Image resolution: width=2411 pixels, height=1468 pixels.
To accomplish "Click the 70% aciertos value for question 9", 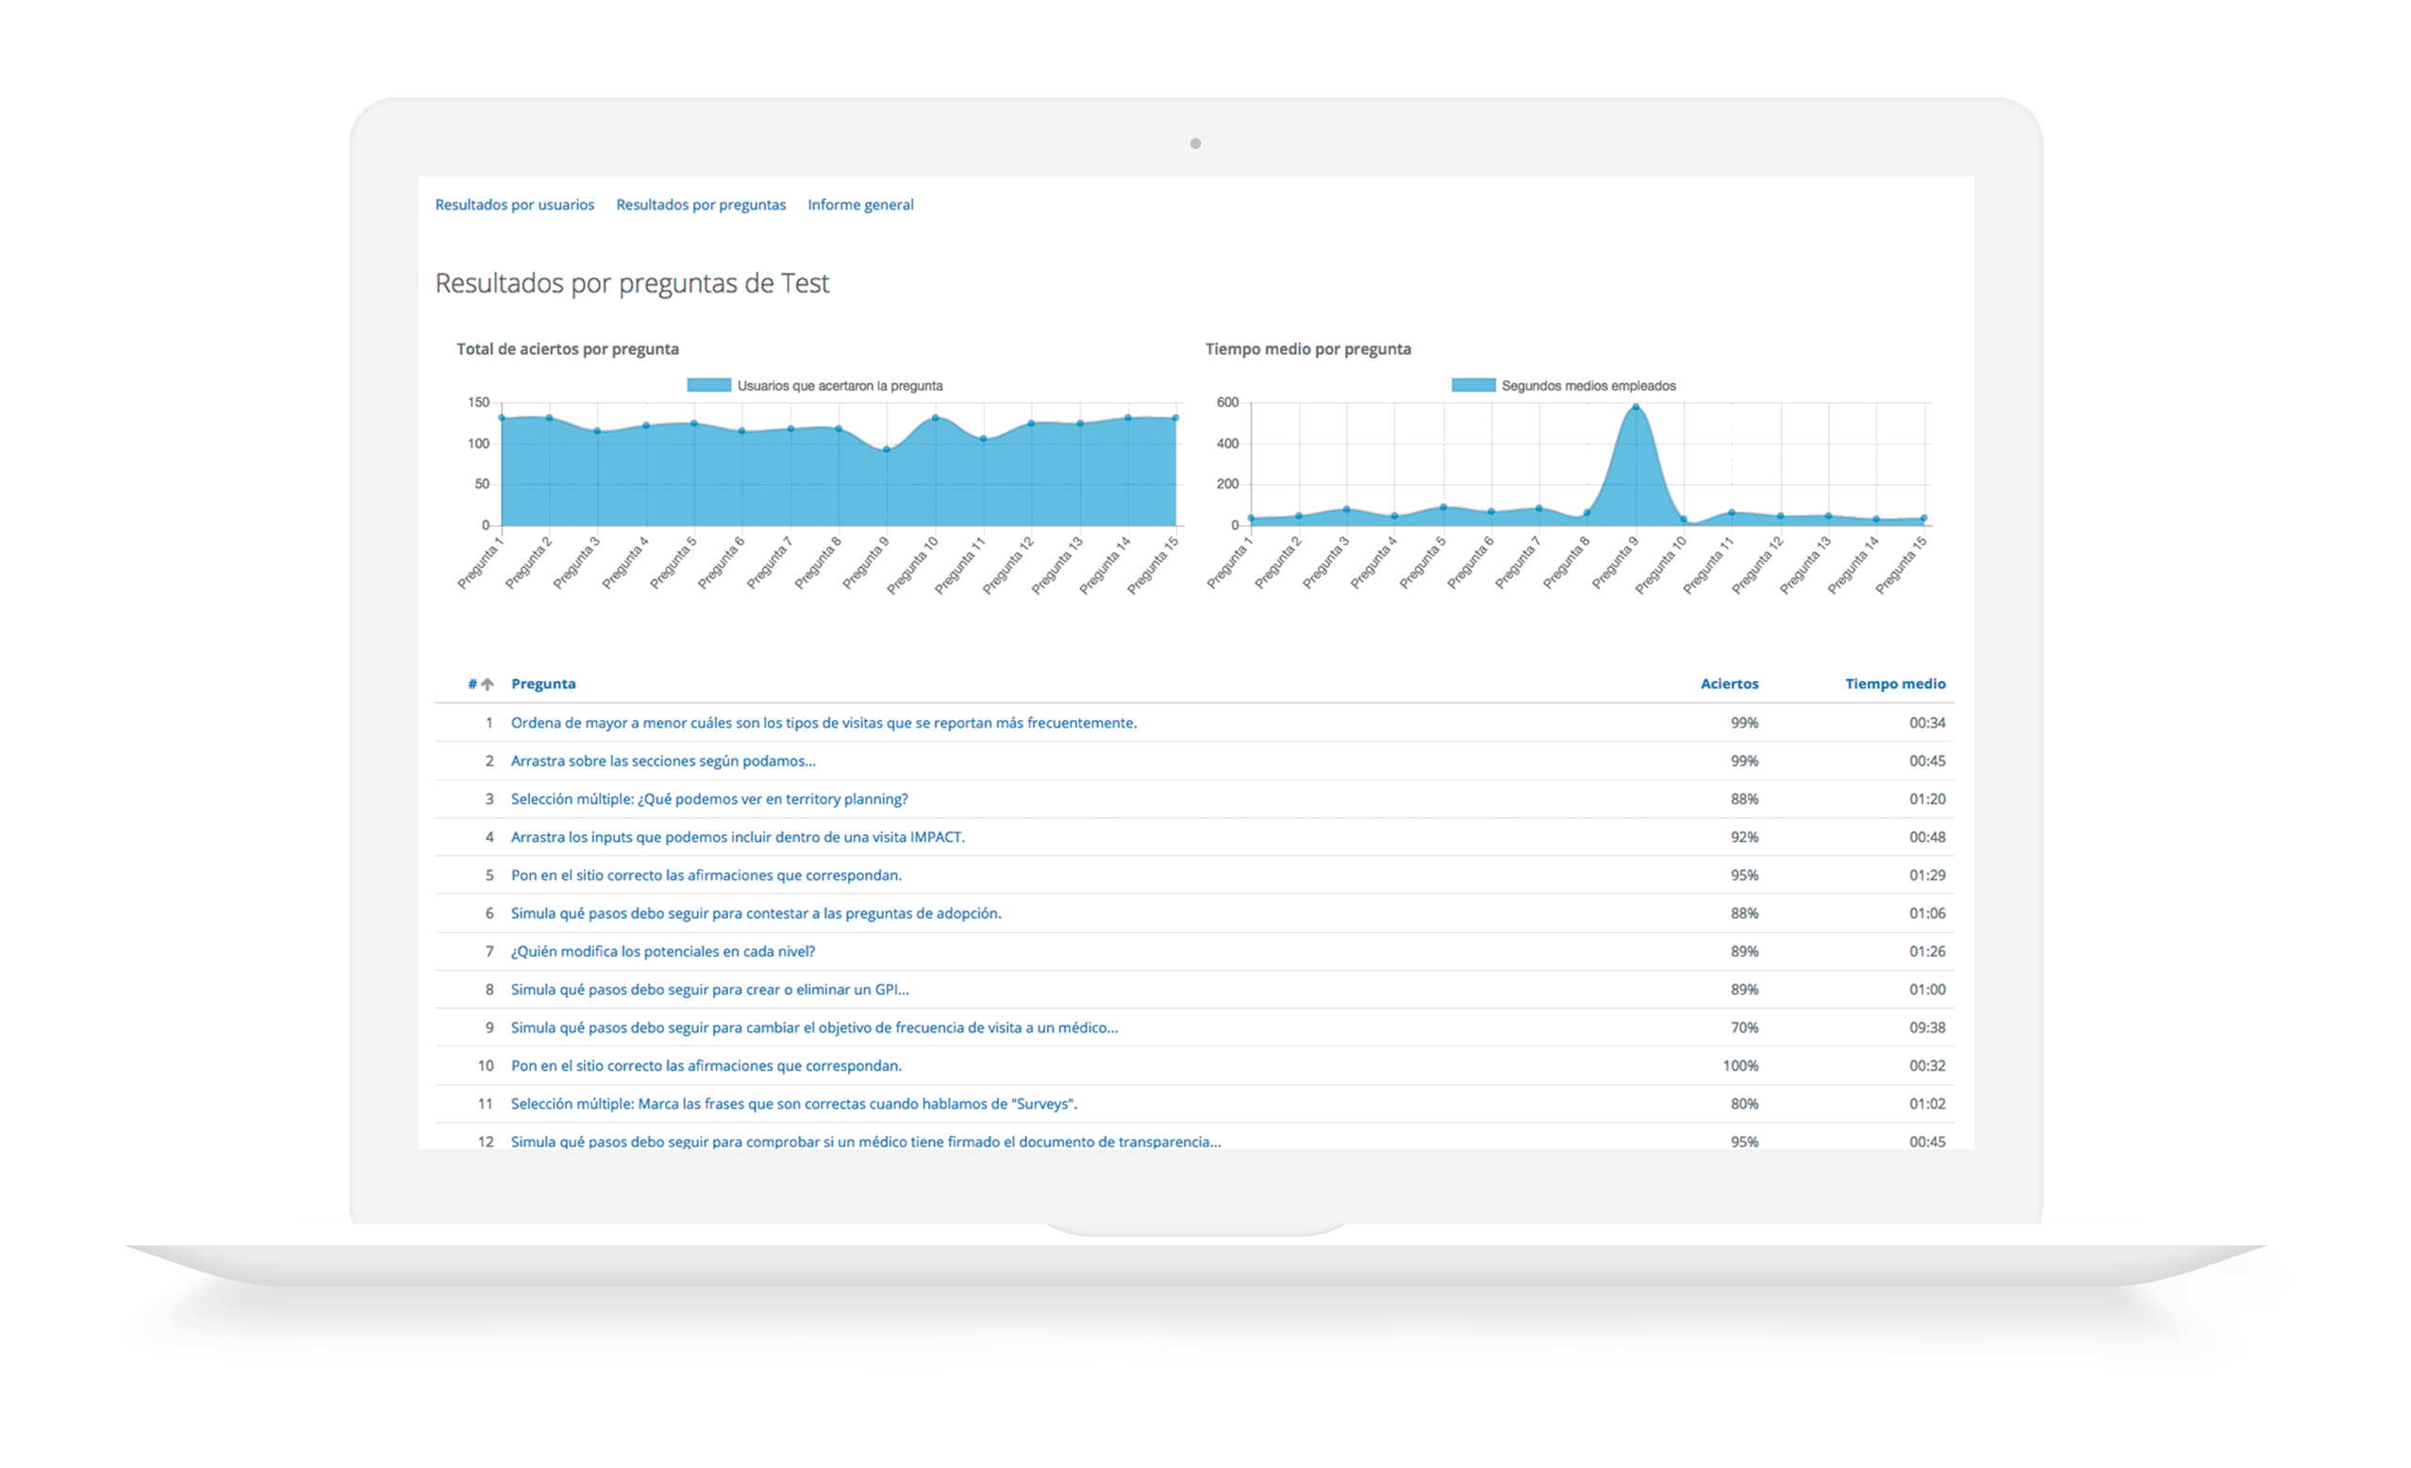I will pyautogui.click(x=1744, y=1028).
